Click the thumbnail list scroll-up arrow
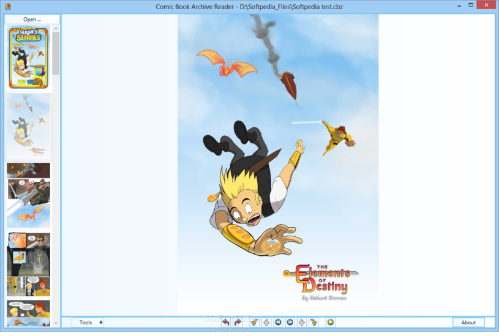The image size is (499, 336). pyautogui.click(x=56, y=28)
